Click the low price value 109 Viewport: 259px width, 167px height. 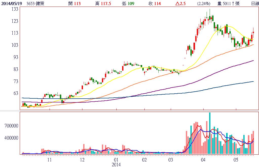pyautogui.click(x=131, y=4)
